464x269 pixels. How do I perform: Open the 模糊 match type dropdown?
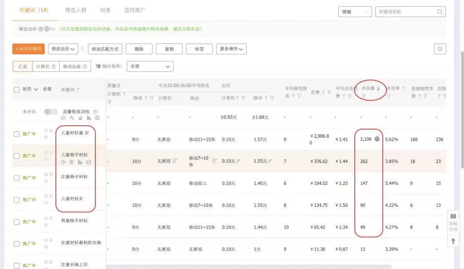coord(355,12)
